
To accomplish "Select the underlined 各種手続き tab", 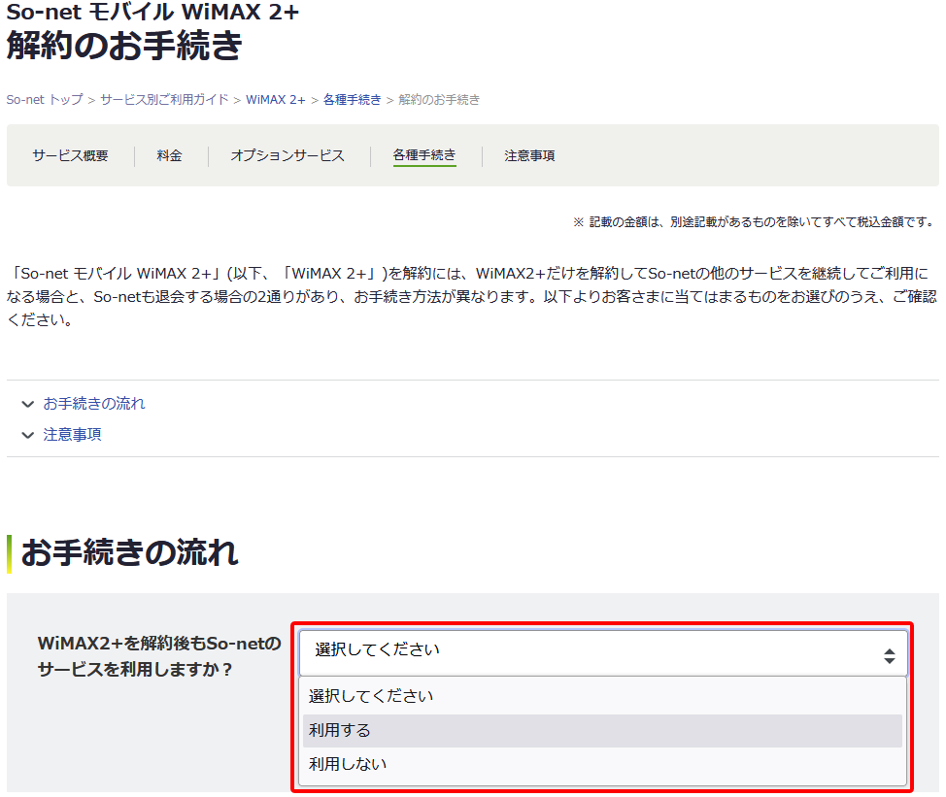I will coord(424,155).
